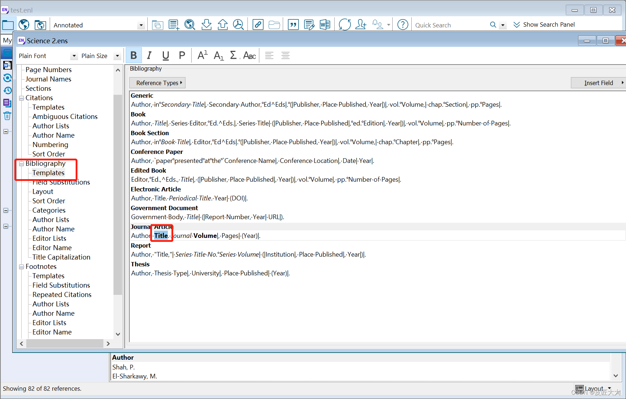626x399 pixels.
Task: Select the subscript A₁ formatting icon
Action: click(218, 55)
